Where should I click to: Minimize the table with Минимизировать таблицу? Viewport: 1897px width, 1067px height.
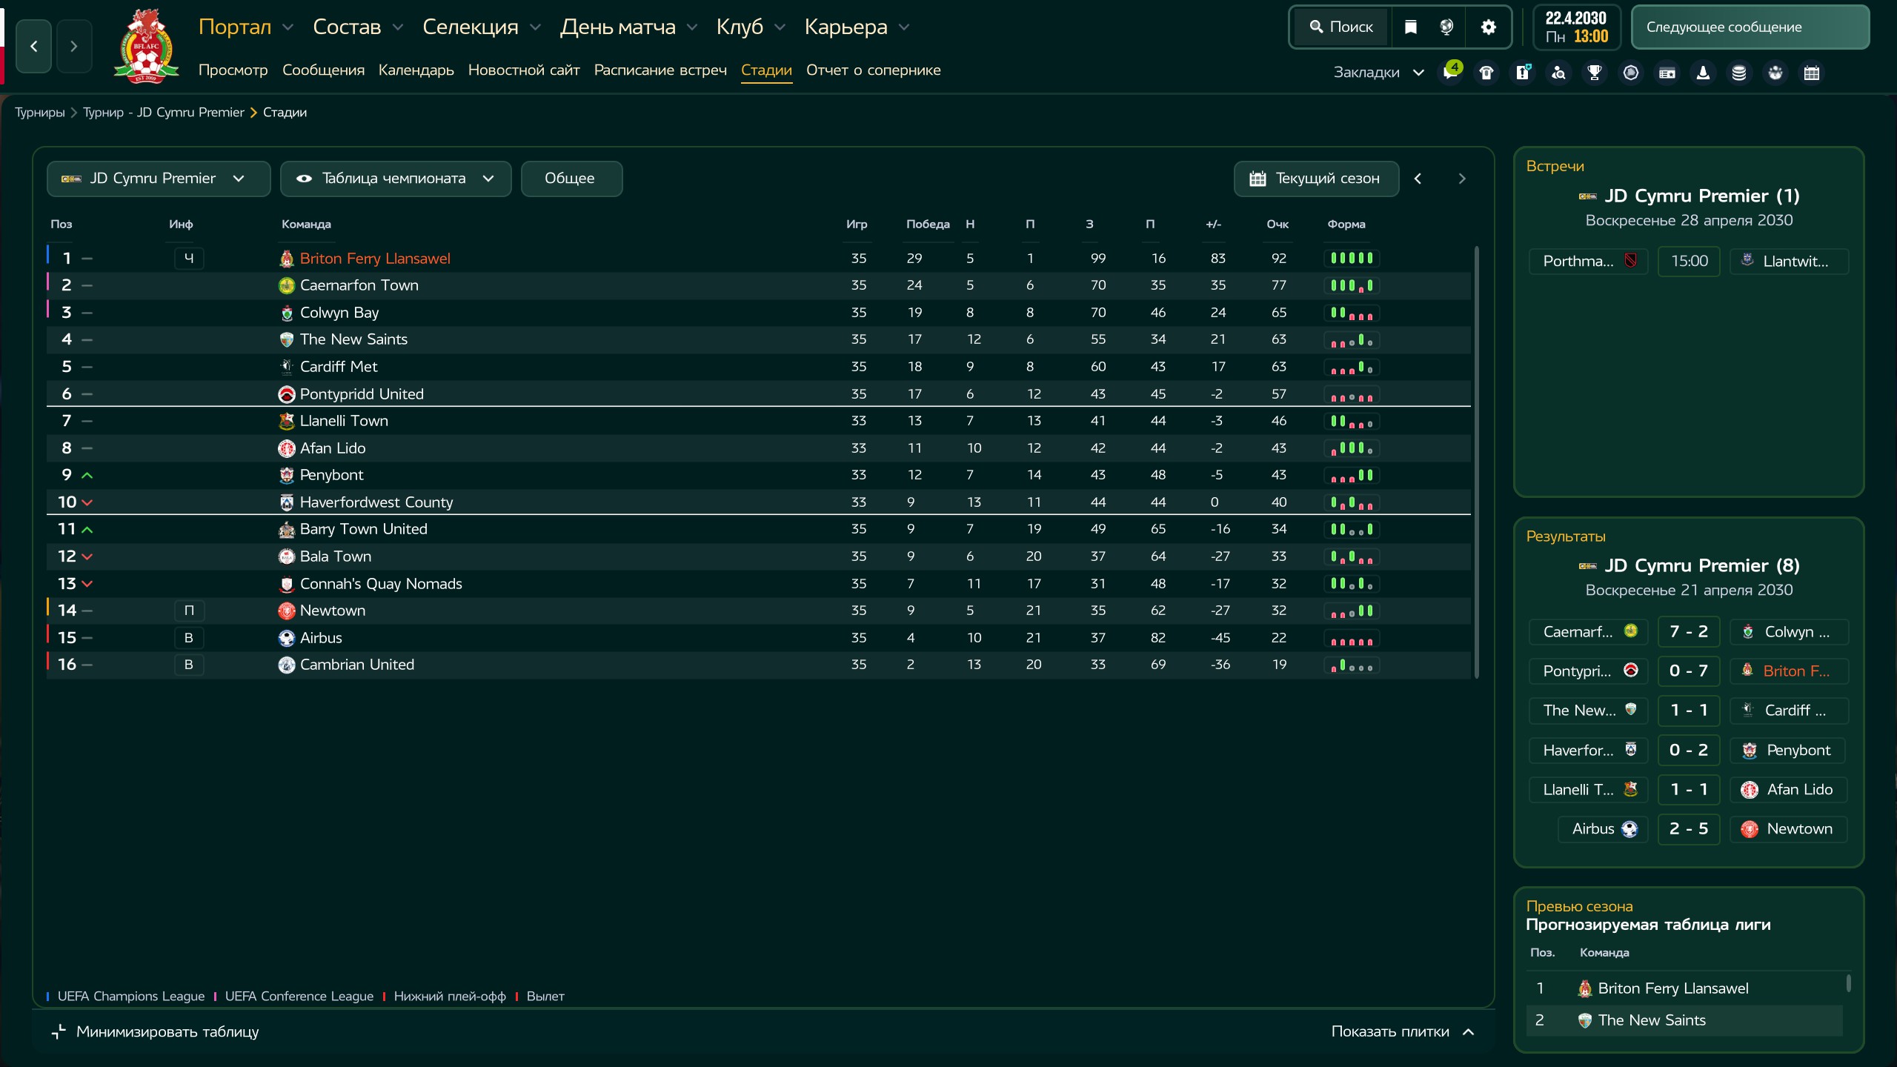pos(155,1031)
